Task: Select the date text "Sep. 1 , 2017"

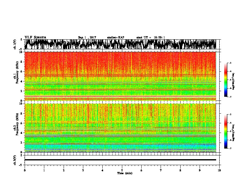Action: (x=87, y=37)
